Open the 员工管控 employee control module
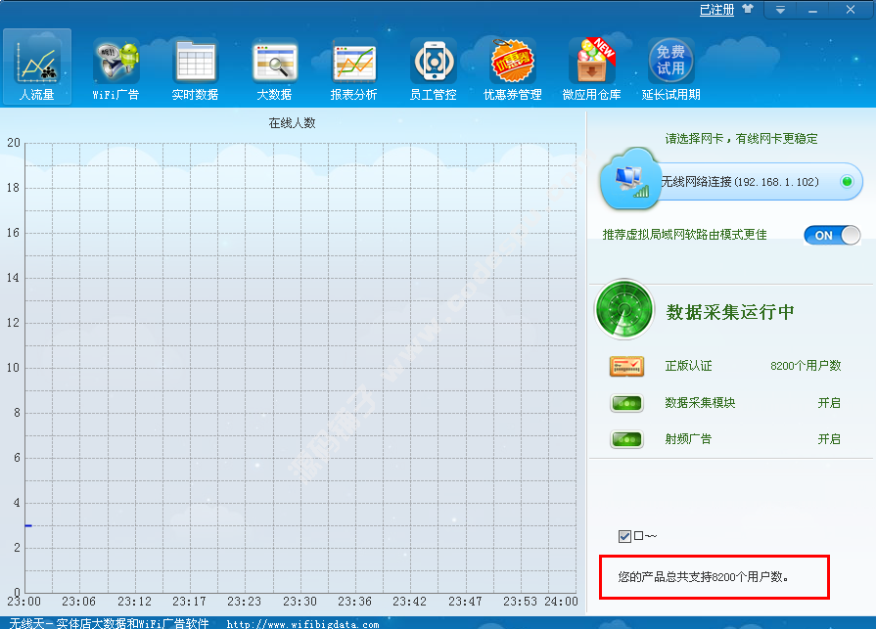Image resolution: width=876 pixels, height=629 pixels. (433, 68)
